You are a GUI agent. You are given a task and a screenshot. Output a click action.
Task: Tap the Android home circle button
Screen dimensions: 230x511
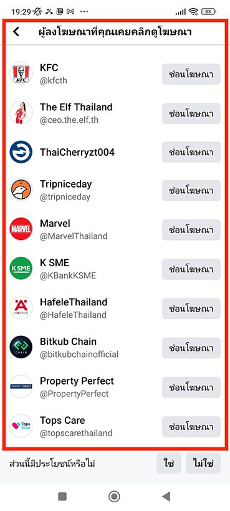point(114,496)
